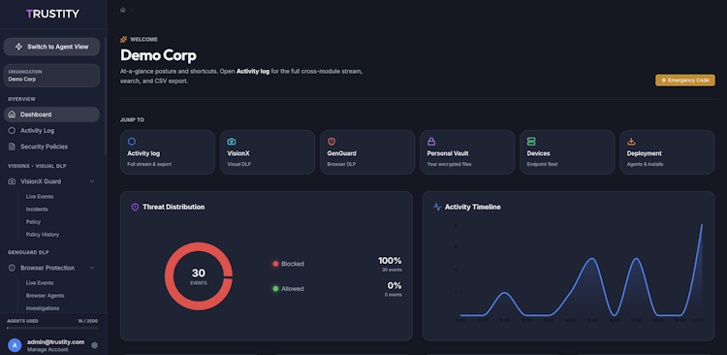The image size is (727, 355).
Task: Open the Demo Corp organization selector
Action: pos(51,76)
